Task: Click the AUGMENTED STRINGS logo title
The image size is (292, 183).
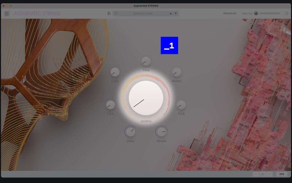Action: pos(37,13)
